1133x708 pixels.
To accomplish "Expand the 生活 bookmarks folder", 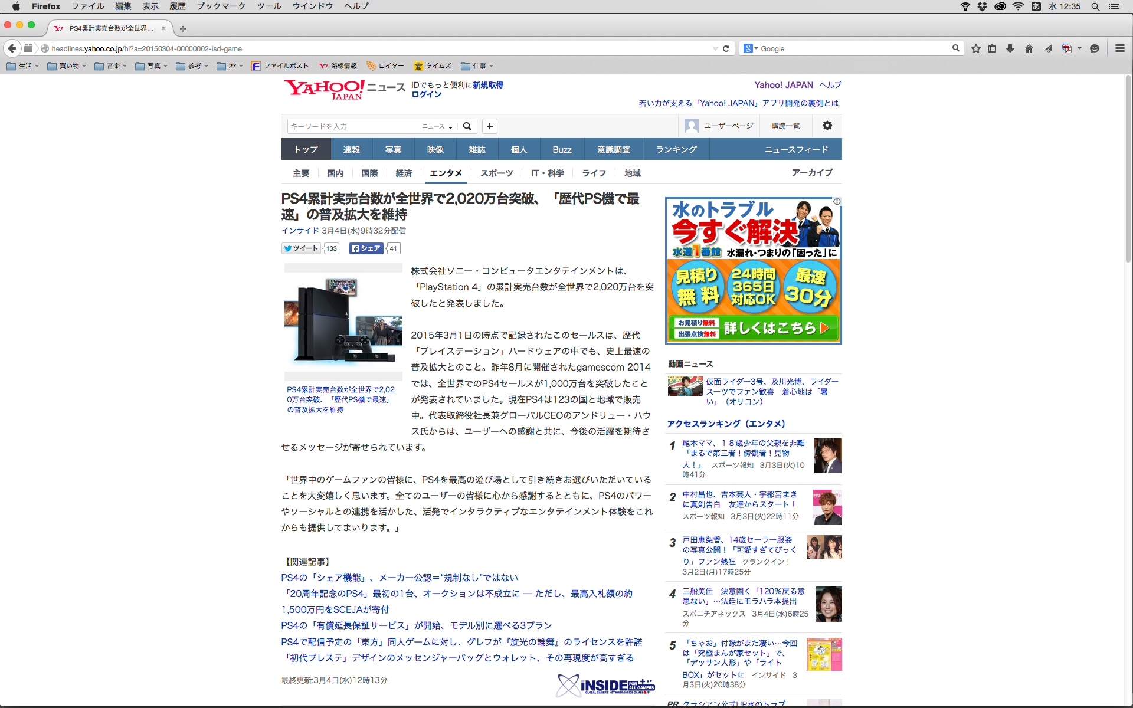I will click(23, 66).
